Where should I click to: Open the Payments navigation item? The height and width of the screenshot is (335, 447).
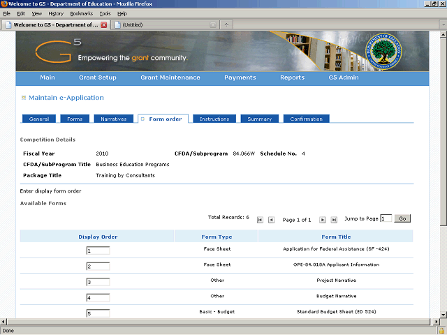click(240, 77)
